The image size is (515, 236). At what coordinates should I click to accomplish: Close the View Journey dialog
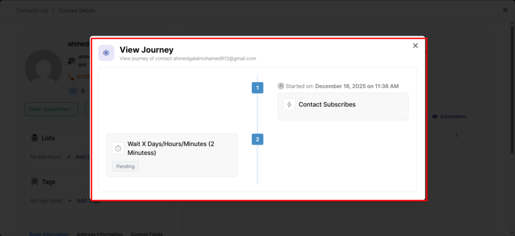pyautogui.click(x=415, y=46)
